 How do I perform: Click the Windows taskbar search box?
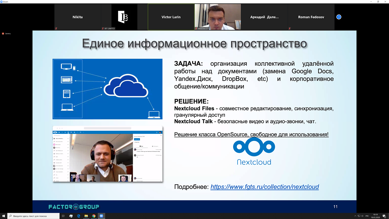(33, 216)
